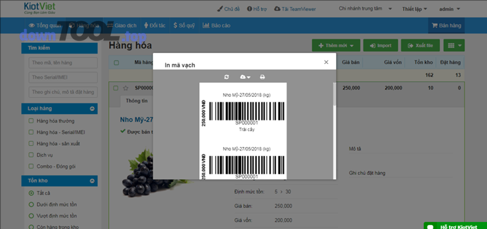Click the Ghi chú đặt hàng field
Image resolution: width=487 pixels, height=229 pixels.
pos(400,173)
